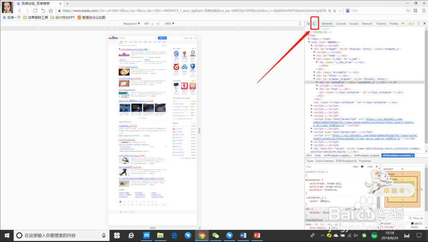The image size is (428, 242).
Task: Click the undo/restore arrow next to refresh
Action: point(43,11)
